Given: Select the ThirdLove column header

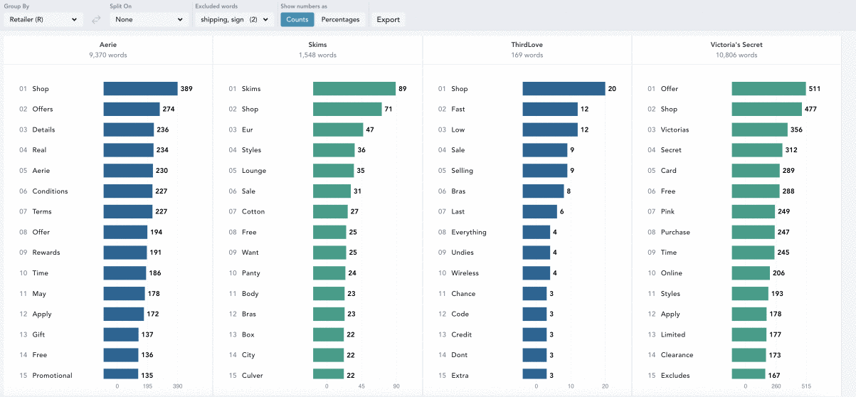Looking at the screenshot, I should pyautogui.click(x=527, y=45).
